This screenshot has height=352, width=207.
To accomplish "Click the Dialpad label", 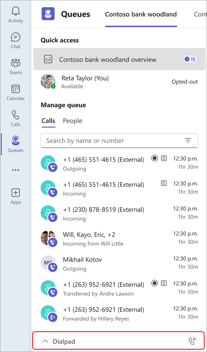I will point(64,342).
